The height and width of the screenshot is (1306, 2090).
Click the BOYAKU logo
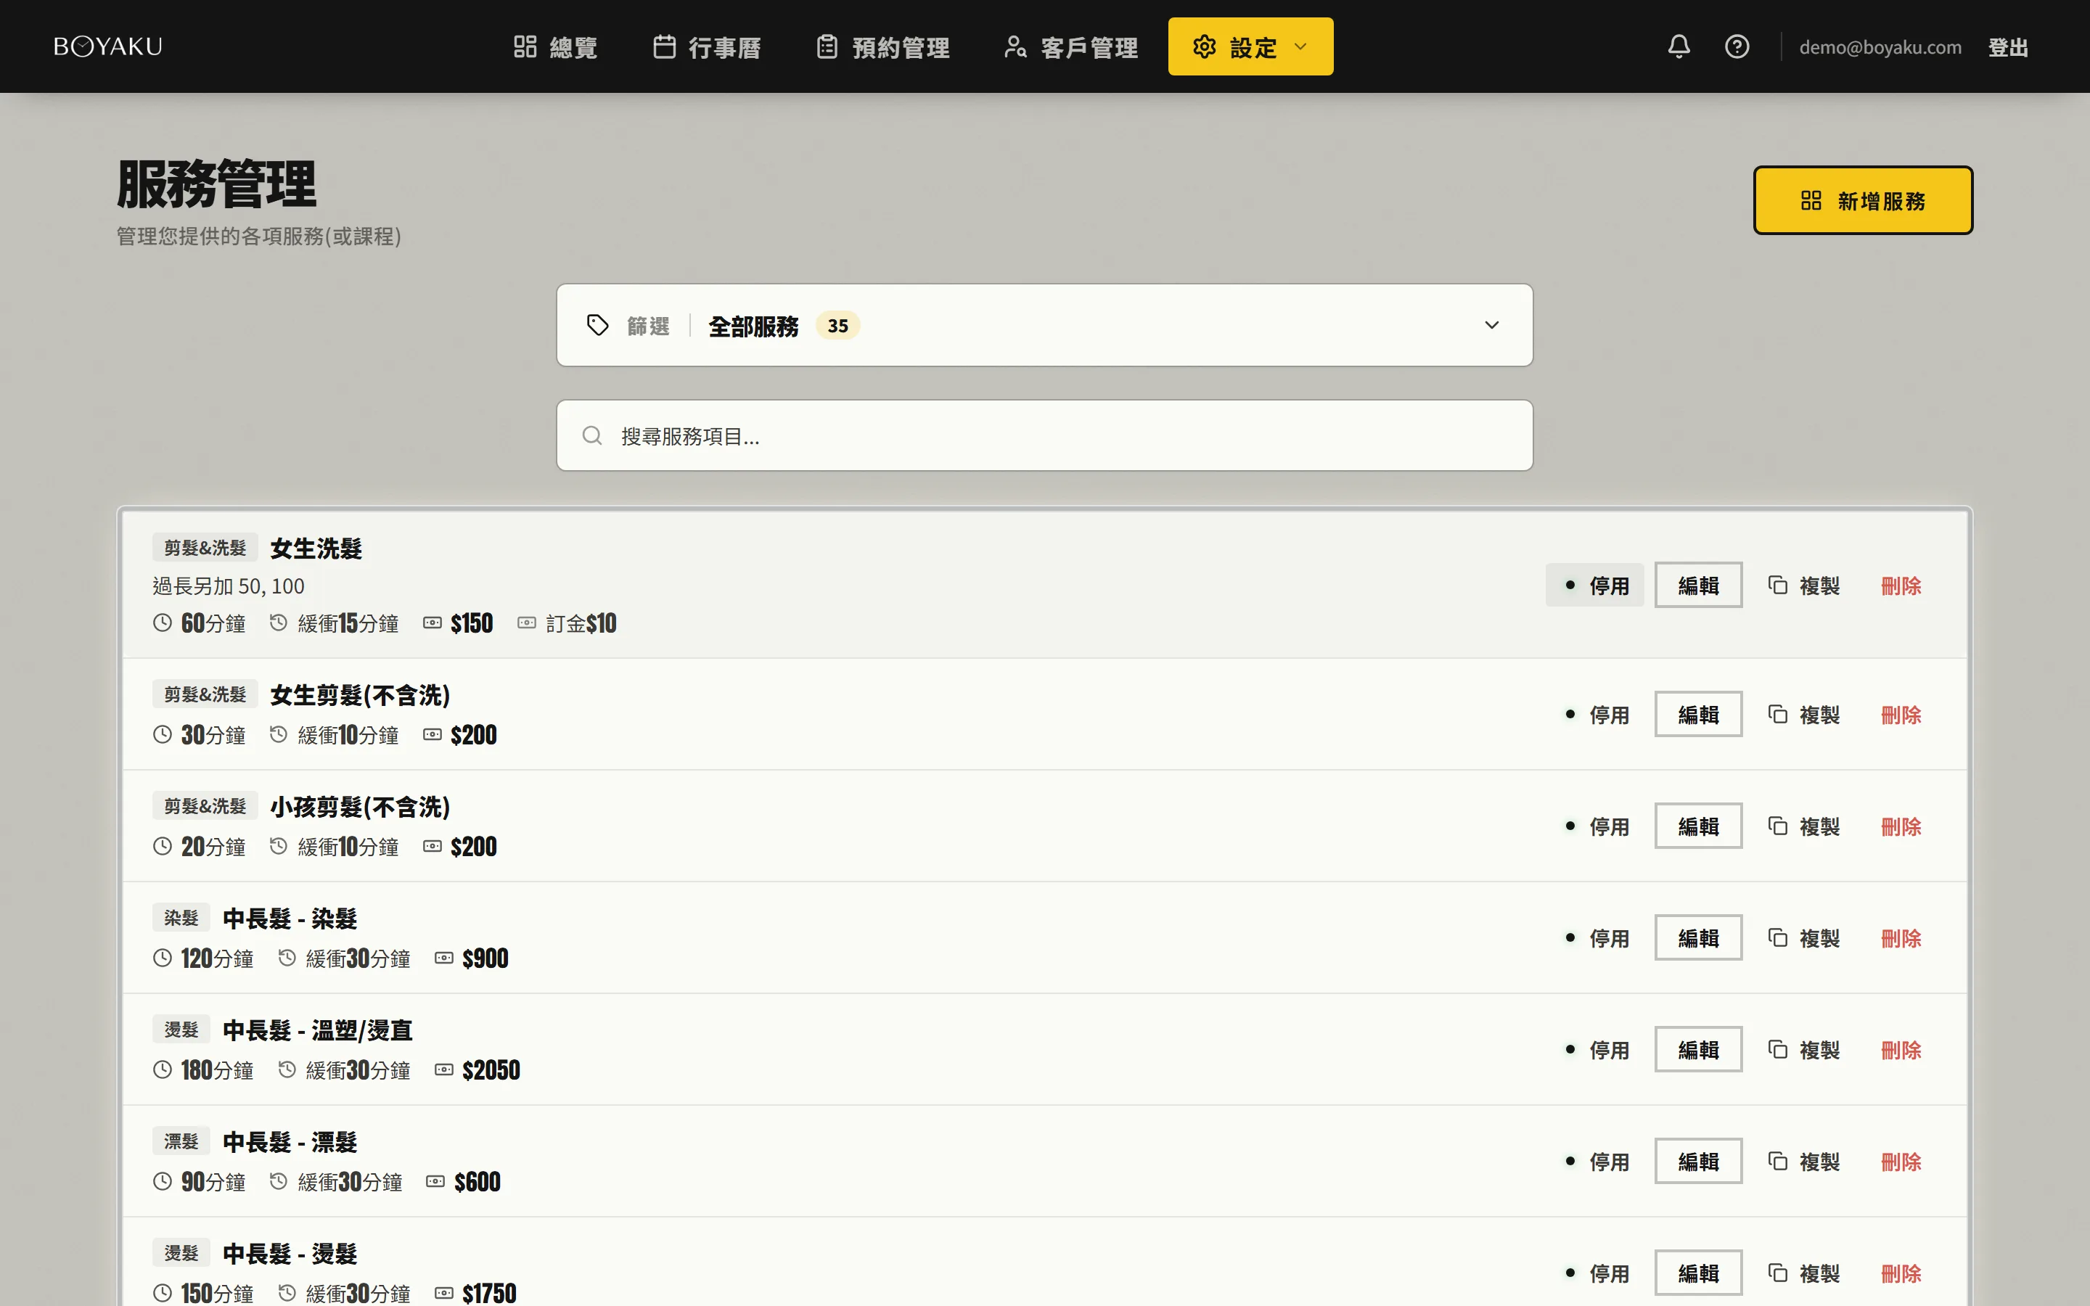(x=108, y=46)
